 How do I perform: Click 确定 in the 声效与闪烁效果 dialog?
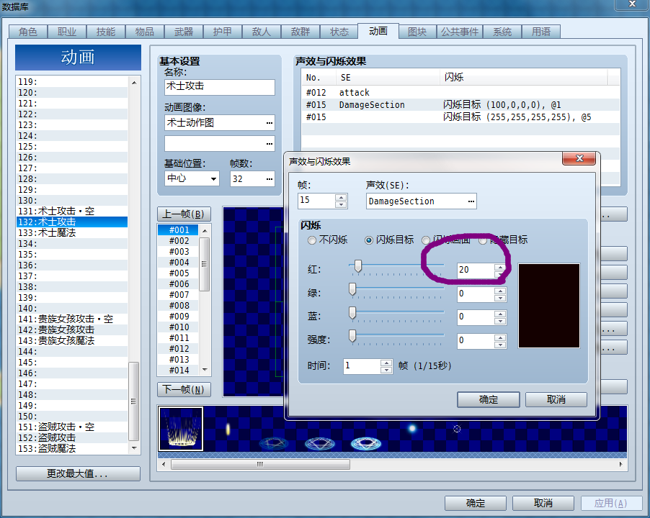point(489,400)
